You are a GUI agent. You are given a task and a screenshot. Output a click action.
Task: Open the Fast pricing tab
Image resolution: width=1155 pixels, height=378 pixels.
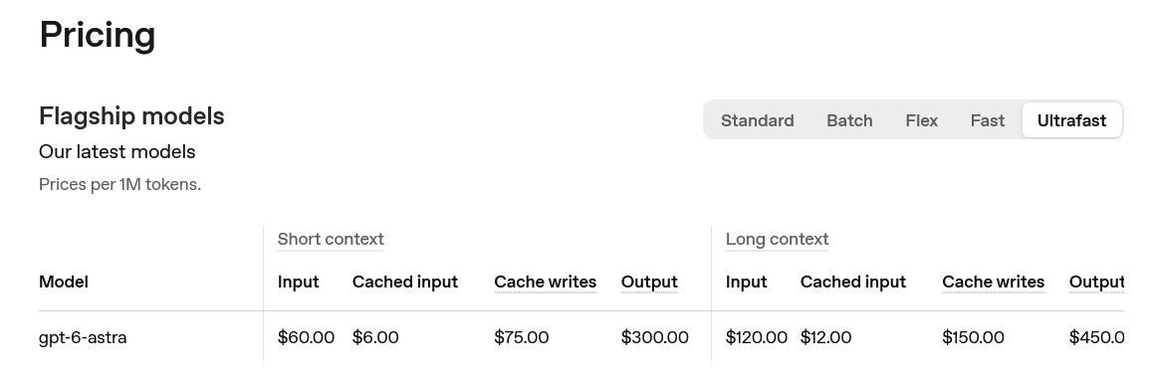click(x=987, y=120)
